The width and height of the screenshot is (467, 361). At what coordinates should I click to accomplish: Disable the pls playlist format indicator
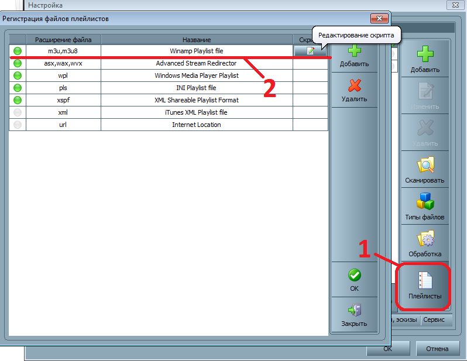[18, 88]
